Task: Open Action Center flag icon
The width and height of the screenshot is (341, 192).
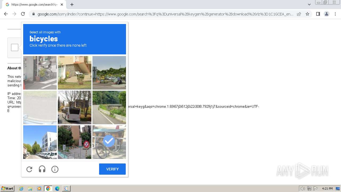Action: point(316,189)
